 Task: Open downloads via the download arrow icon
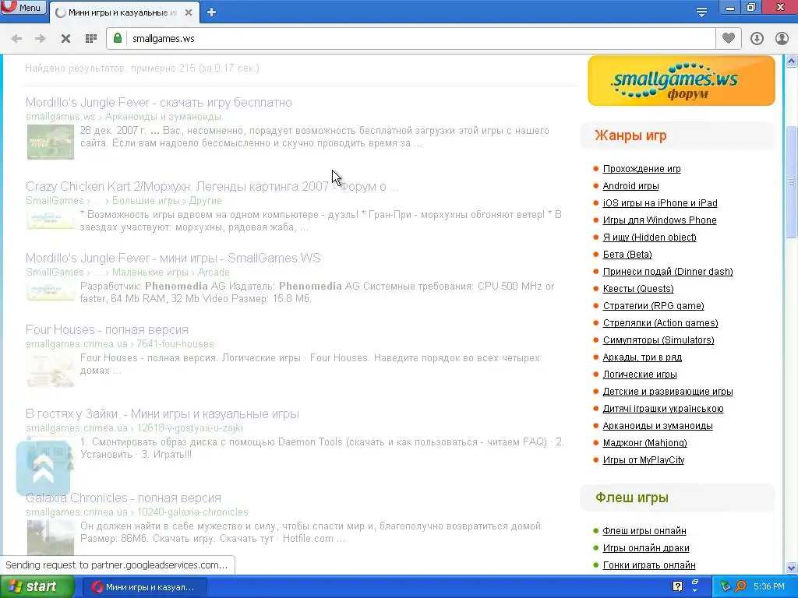point(757,39)
